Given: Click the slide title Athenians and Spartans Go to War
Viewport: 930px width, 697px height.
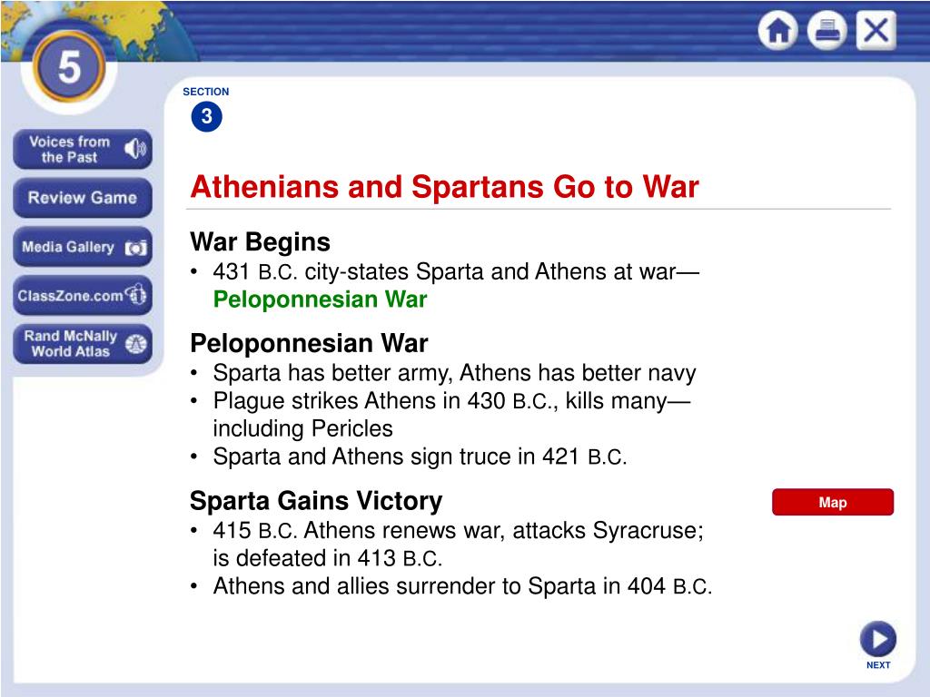Looking at the screenshot, I should (444, 187).
